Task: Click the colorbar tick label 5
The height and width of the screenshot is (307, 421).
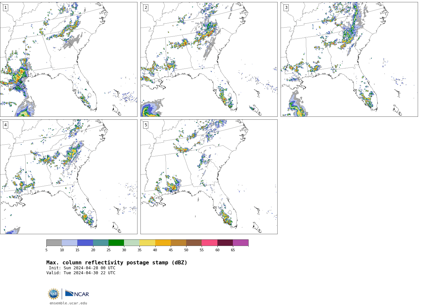Action: point(46,250)
